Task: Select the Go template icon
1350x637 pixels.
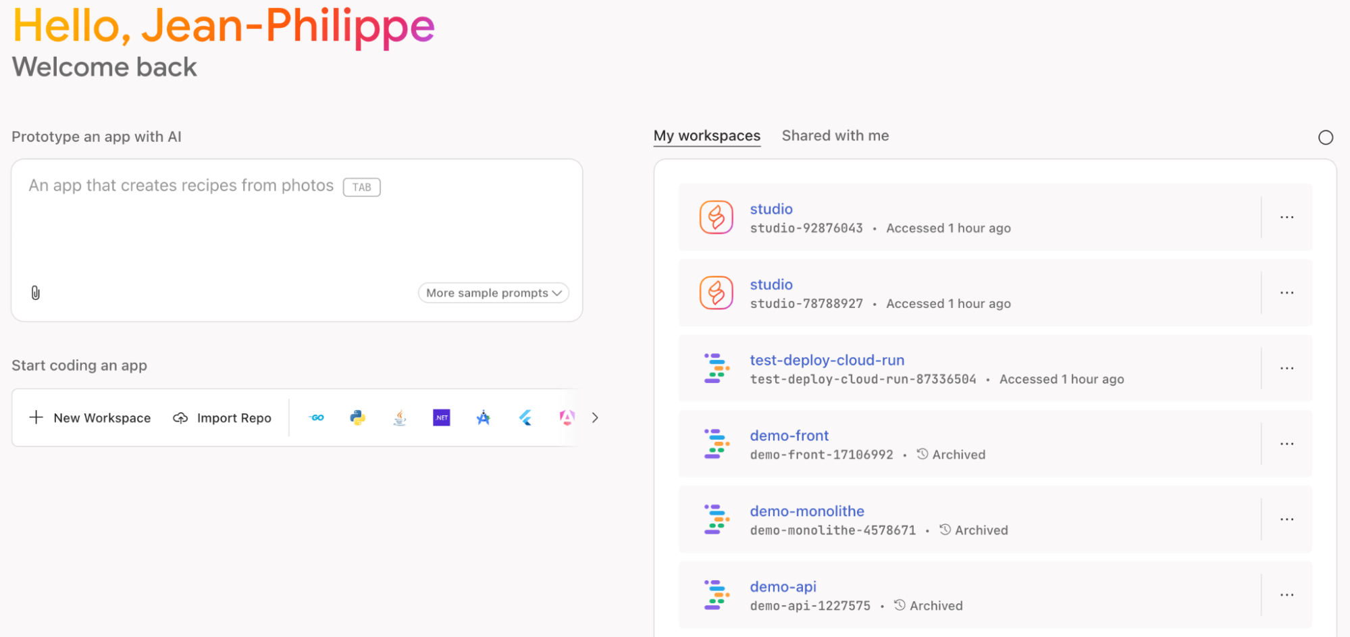Action: pyautogui.click(x=316, y=418)
